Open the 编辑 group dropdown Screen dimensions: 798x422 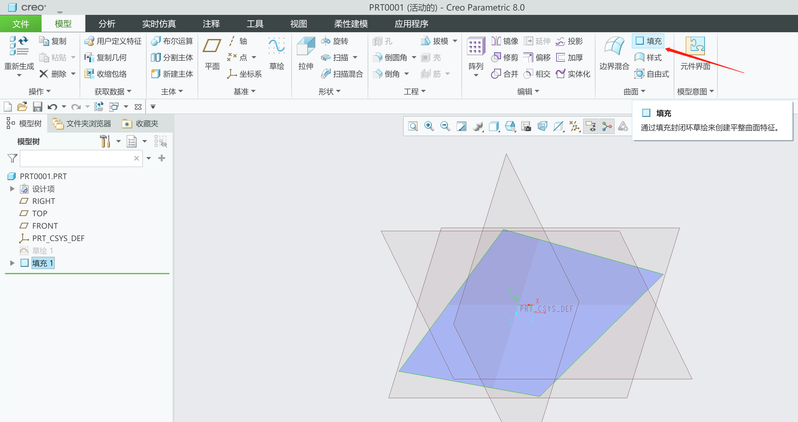click(x=528, y=91)
